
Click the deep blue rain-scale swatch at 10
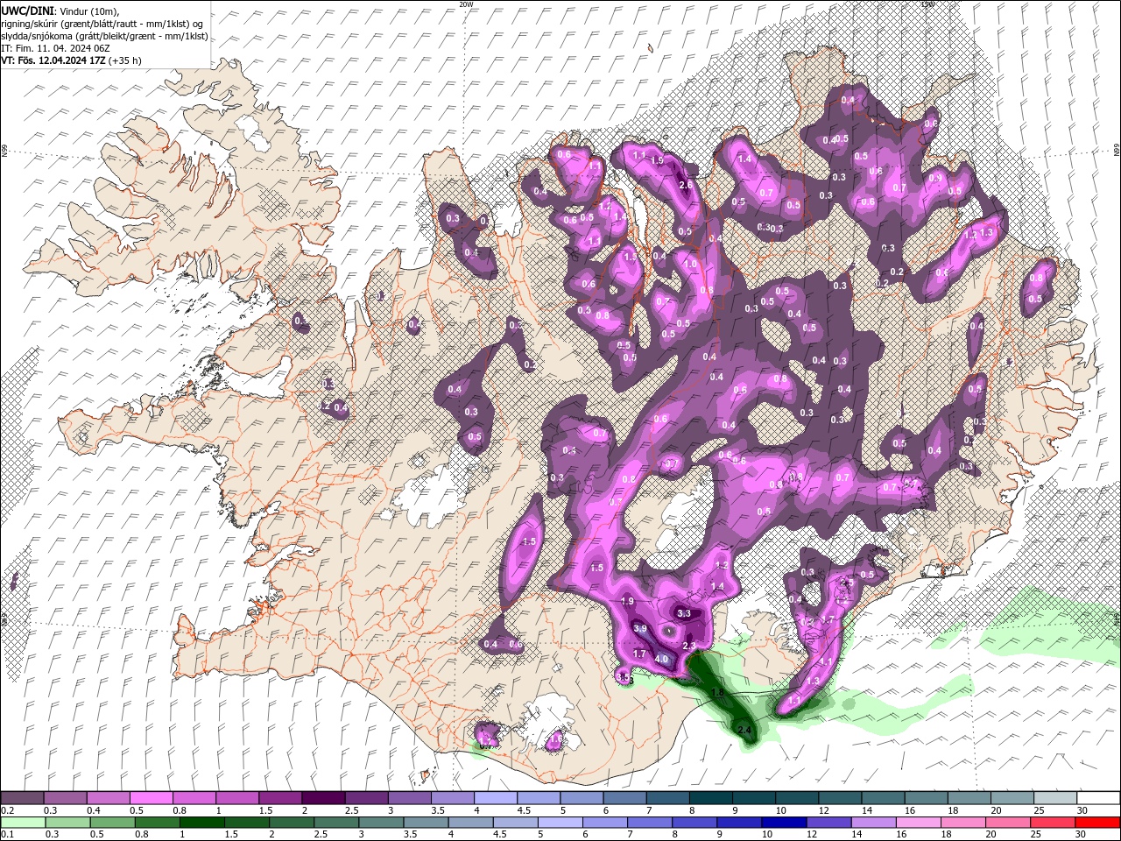pos(782,823)
